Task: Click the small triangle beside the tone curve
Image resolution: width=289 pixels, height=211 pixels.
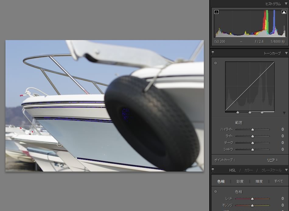Action: (284, 113)
